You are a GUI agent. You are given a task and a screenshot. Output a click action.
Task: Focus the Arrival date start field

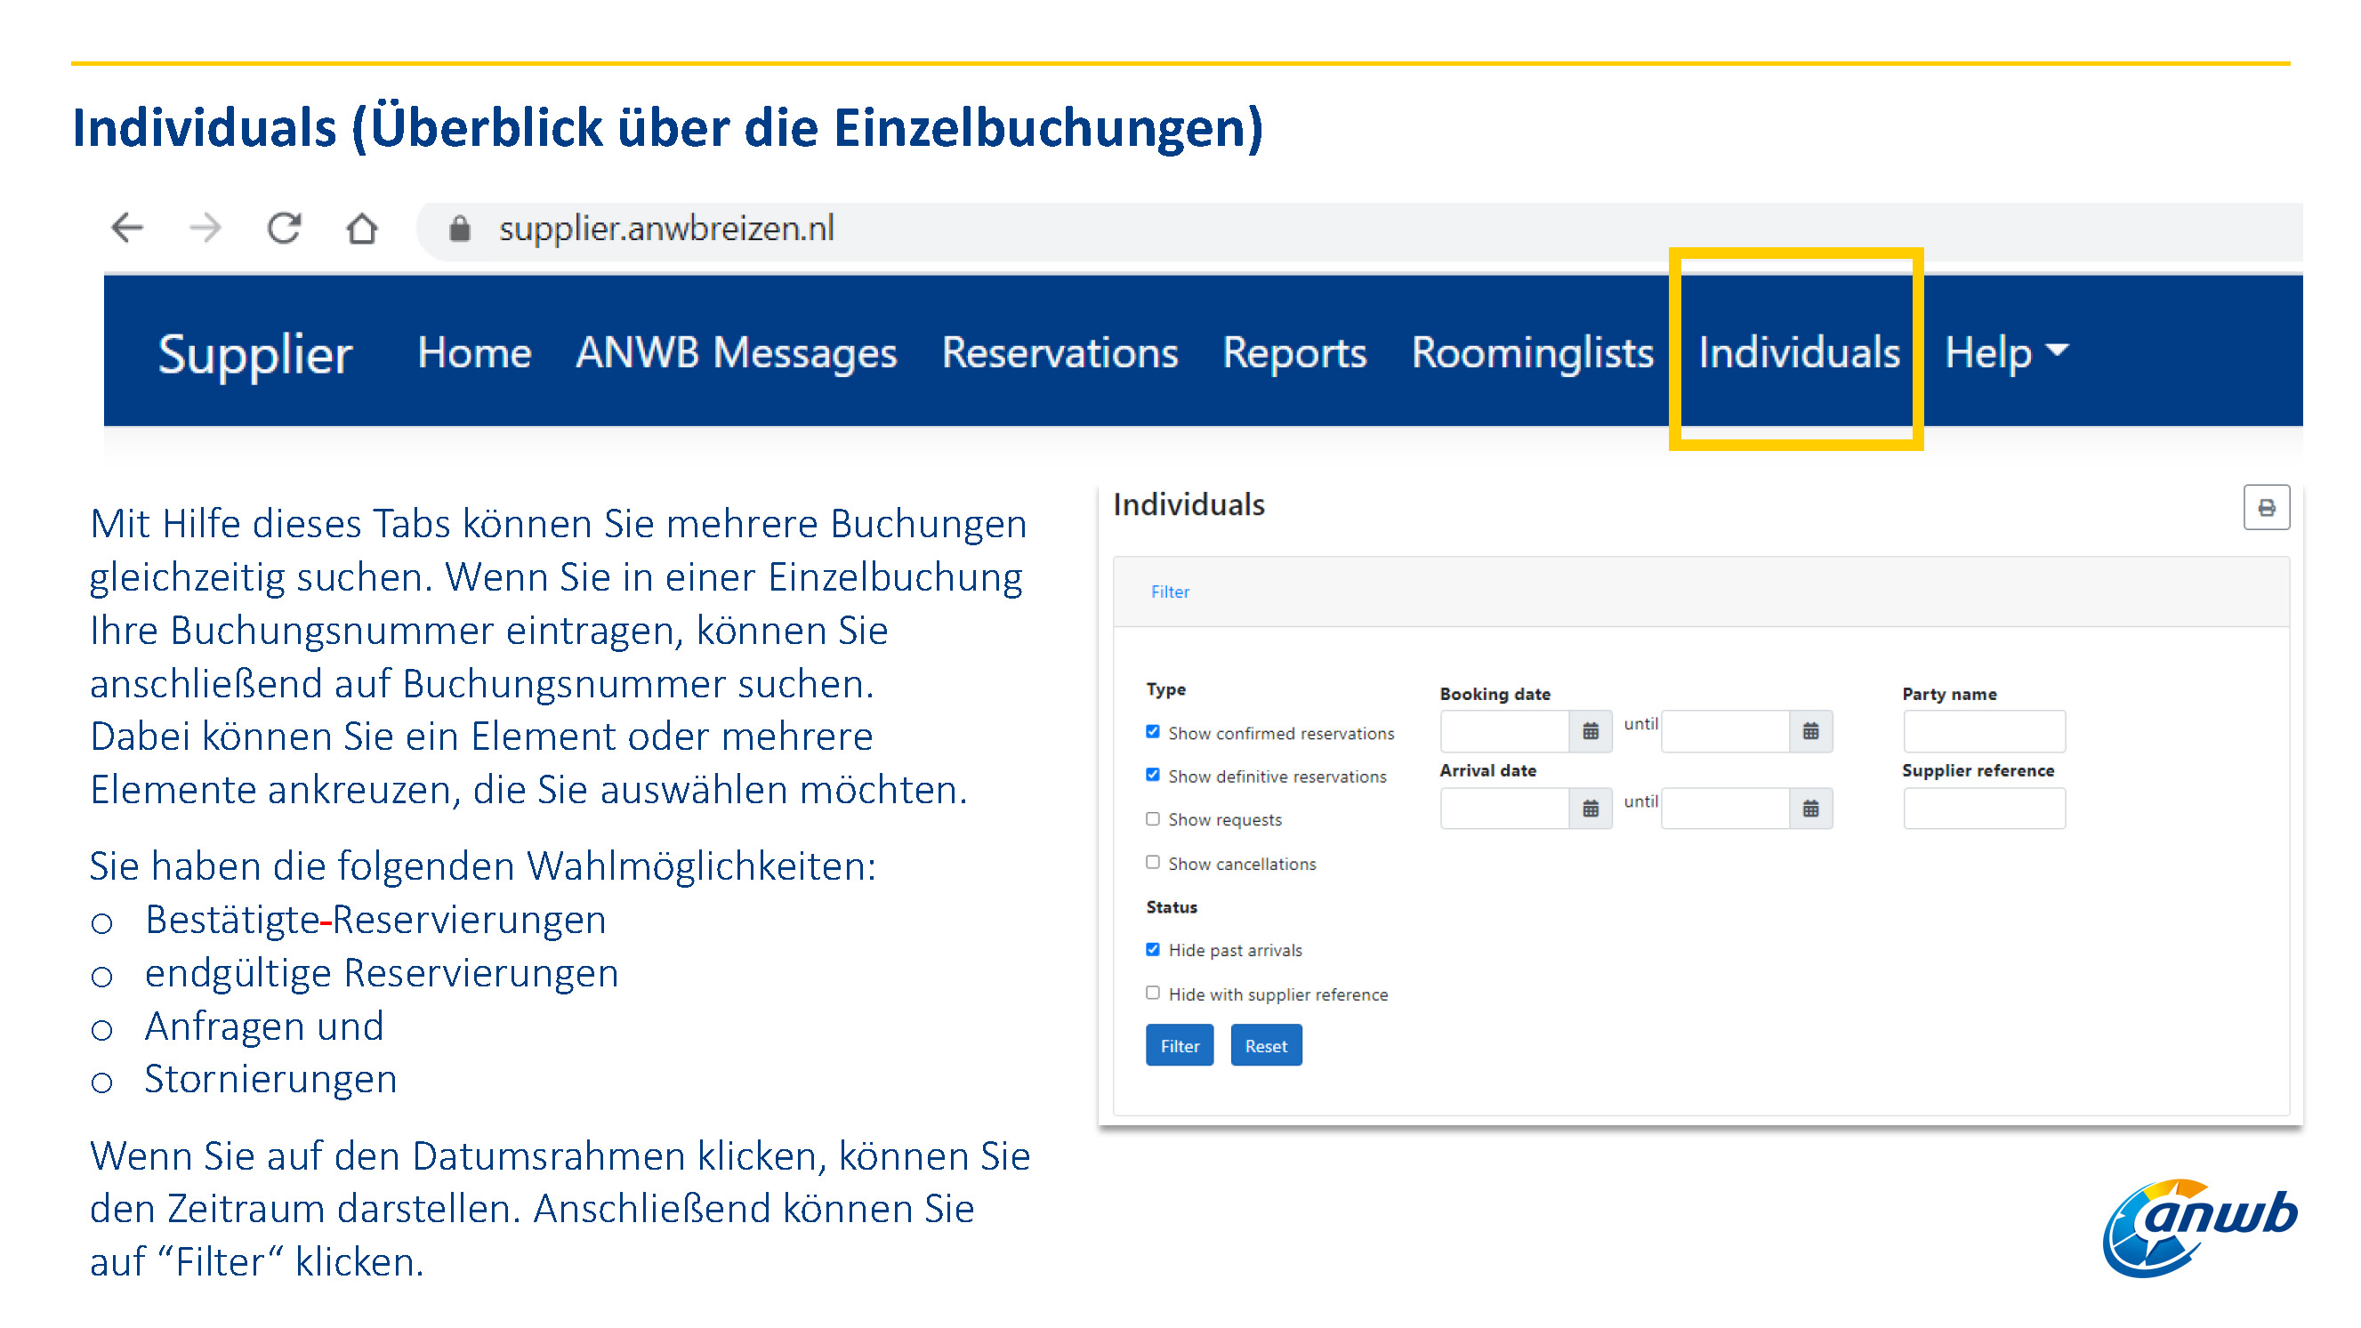point(1505,809)
